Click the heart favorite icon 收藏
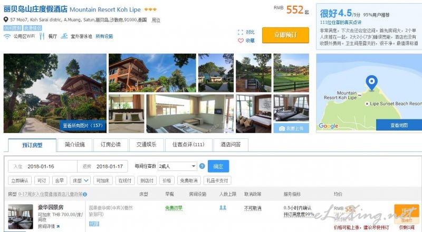This screenshot has width=422, height=232. point(241,41)
